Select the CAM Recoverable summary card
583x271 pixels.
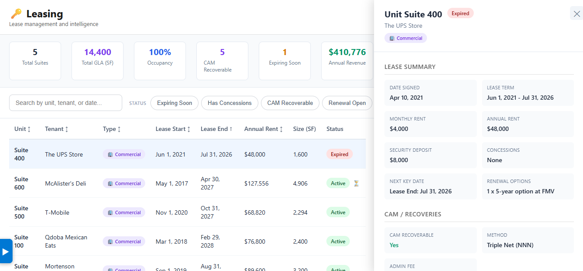(x=222, y=61)
